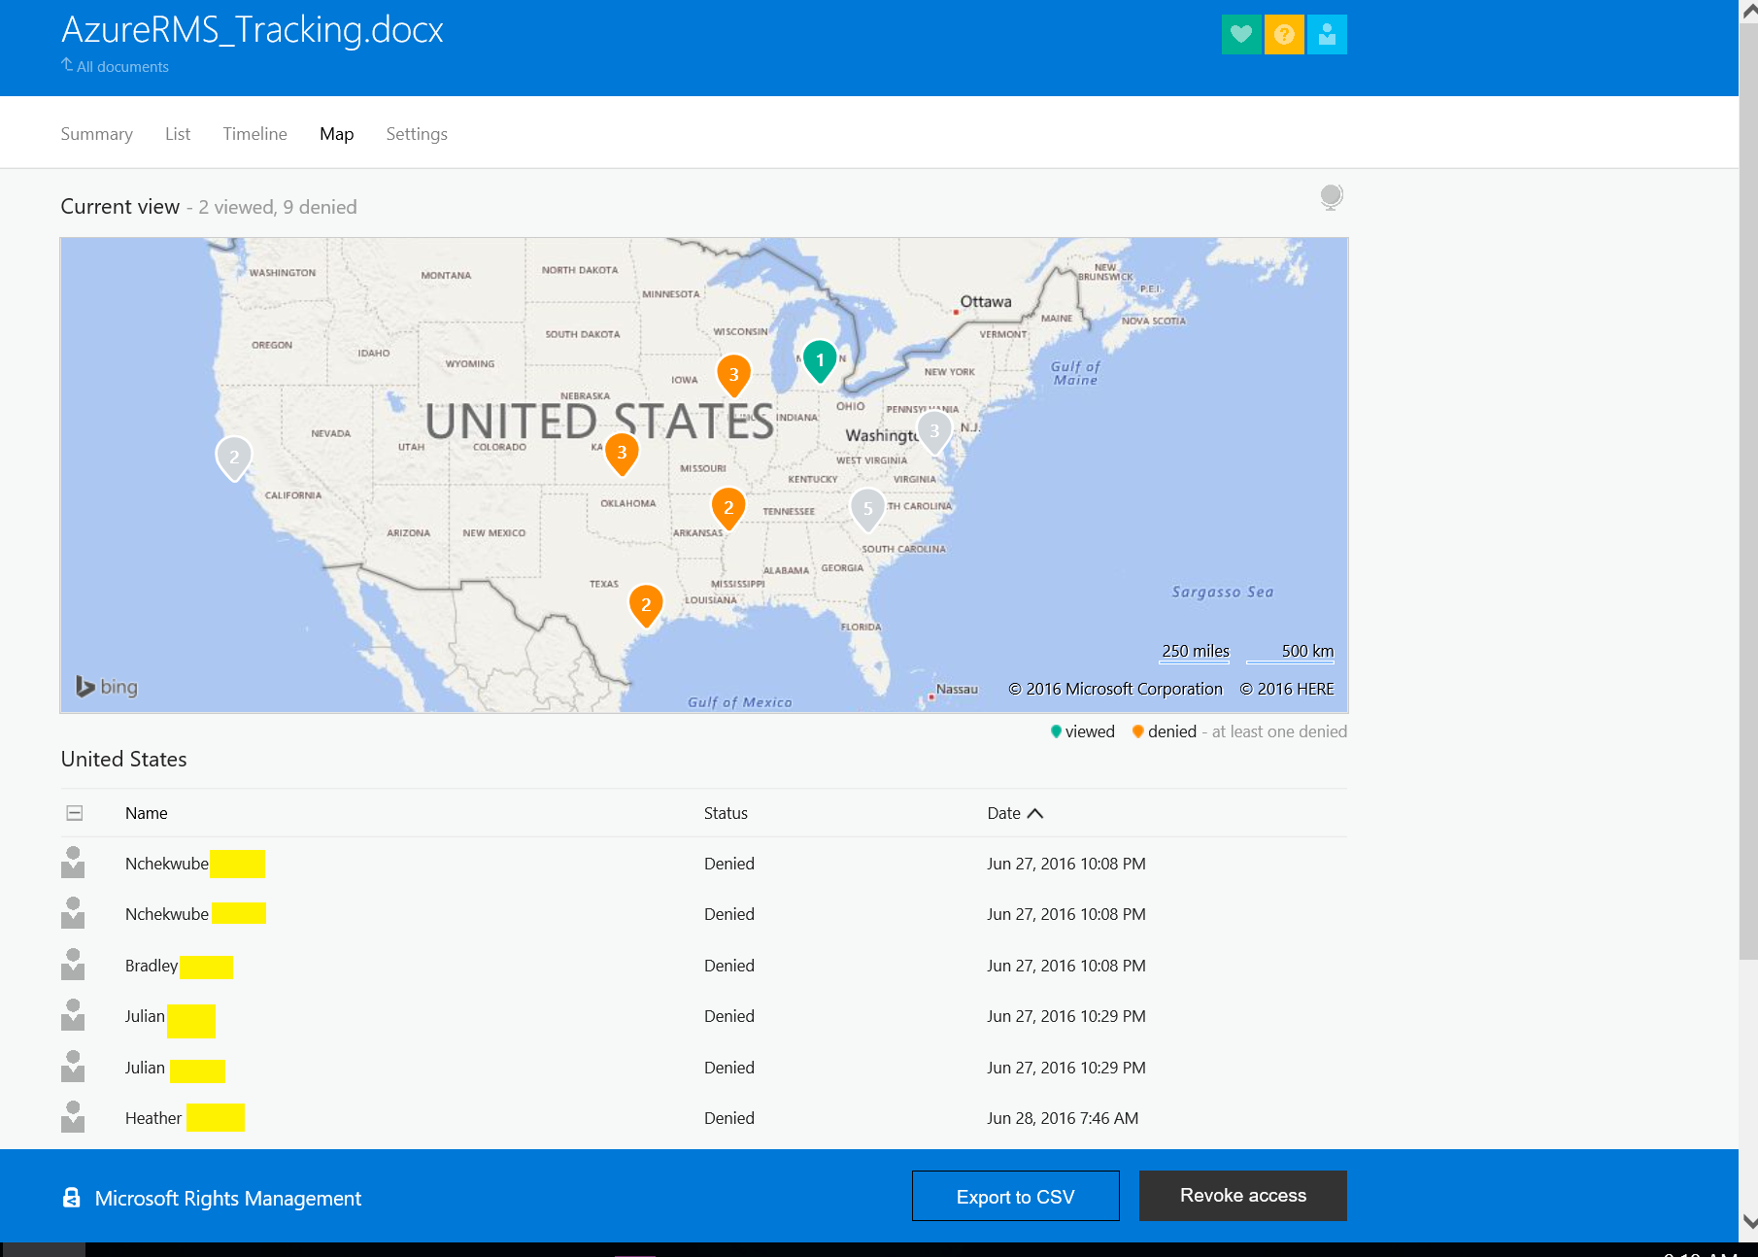Screen dimensions: 1758x1257
Task: Open the feedback heart icon in the header
Action: tap(1241, 34)
